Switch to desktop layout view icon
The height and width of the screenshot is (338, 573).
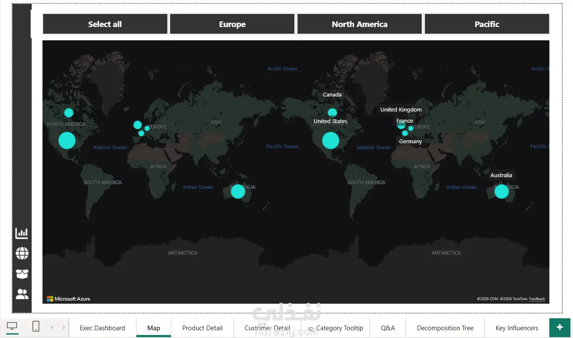click(x=12, y=327)
